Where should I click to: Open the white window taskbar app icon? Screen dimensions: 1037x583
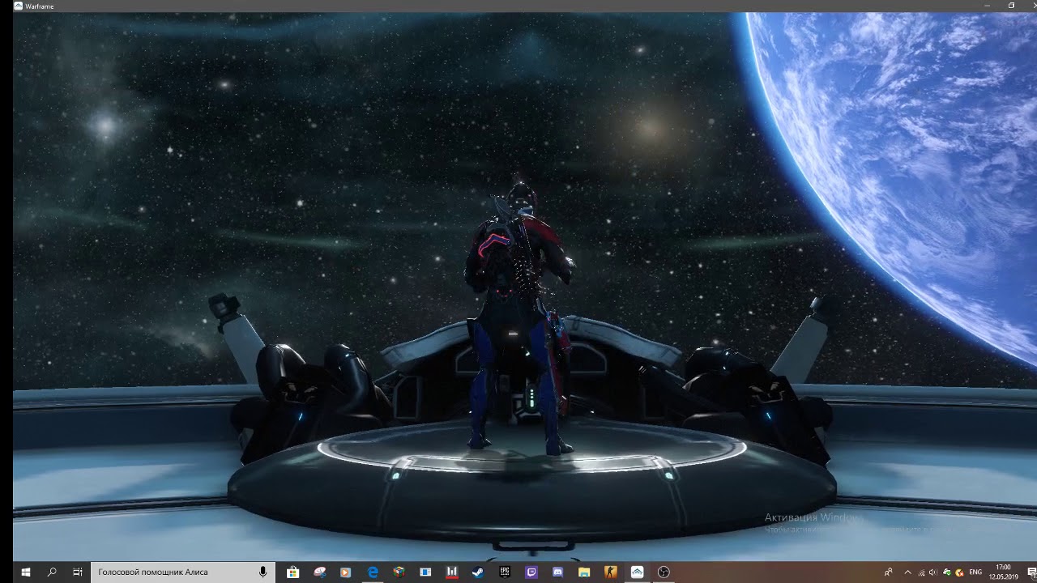tap(425, 572)
